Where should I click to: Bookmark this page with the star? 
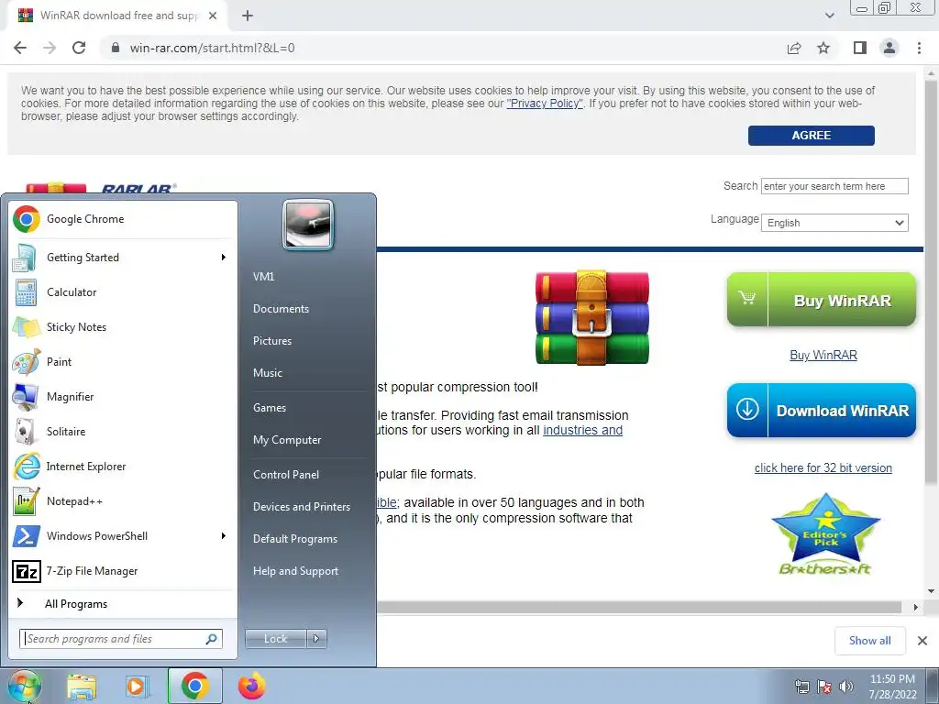824,48
